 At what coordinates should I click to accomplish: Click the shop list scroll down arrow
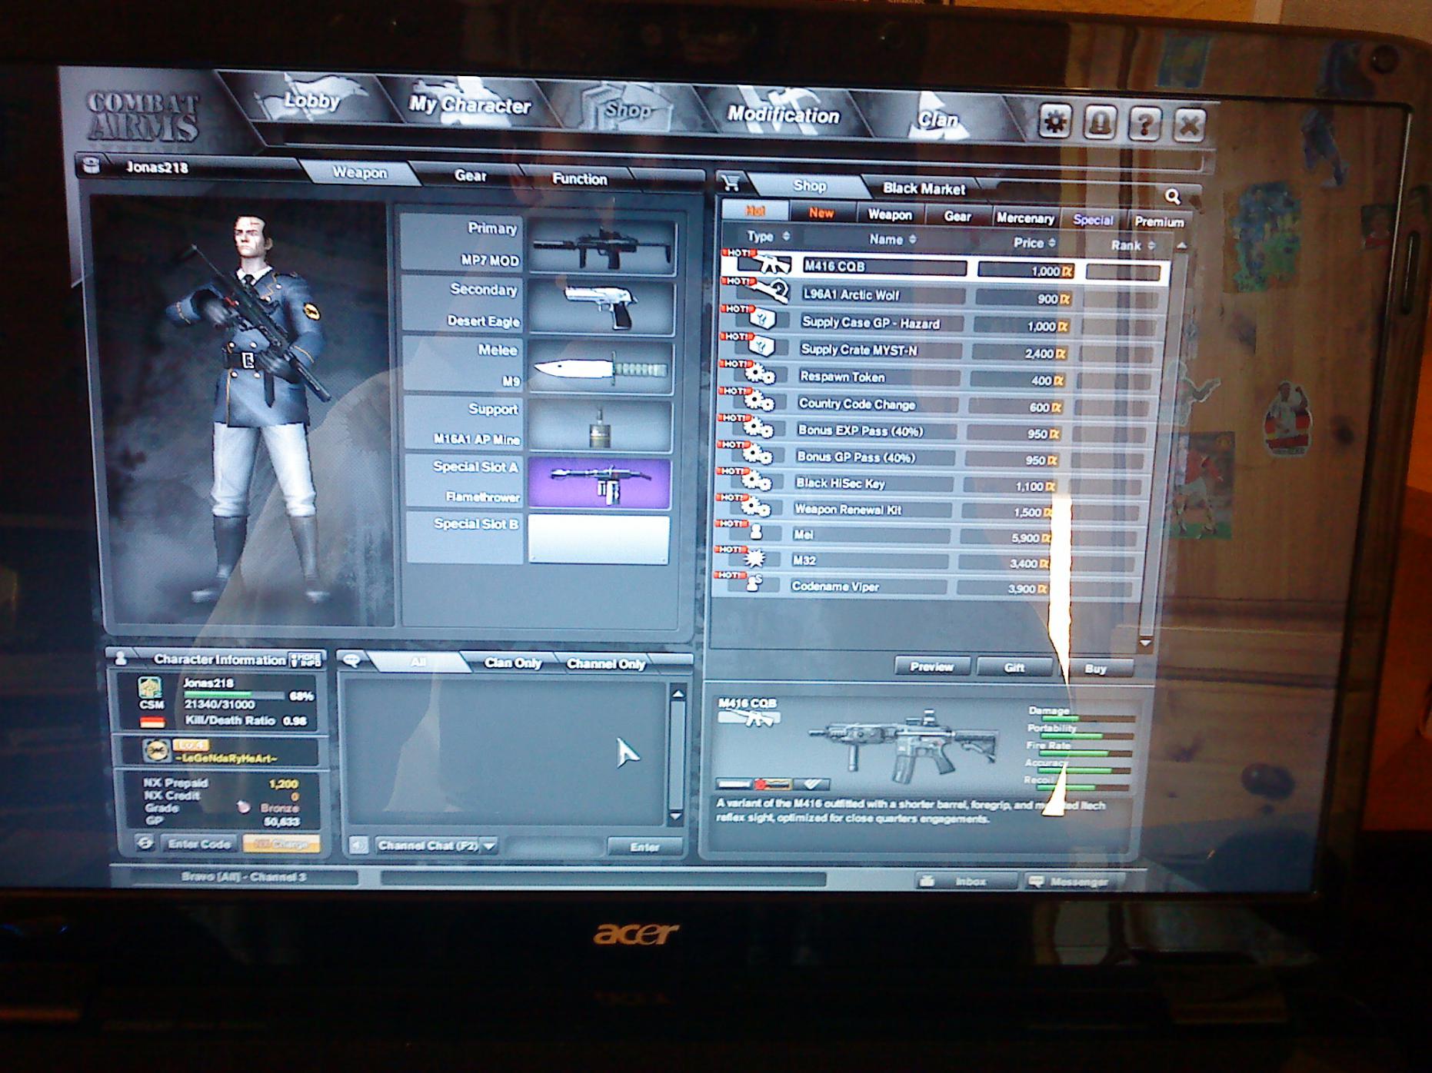point(1145,643)
